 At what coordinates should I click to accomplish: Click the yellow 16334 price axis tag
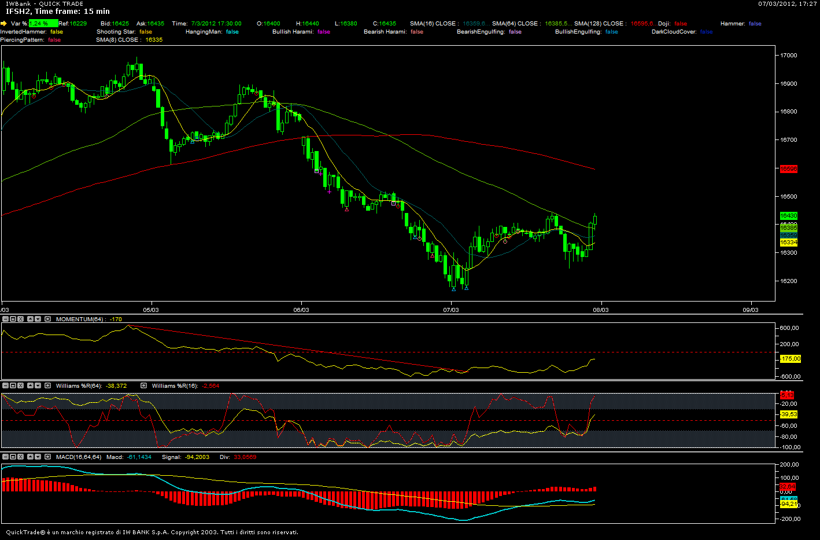pos(788,243)
